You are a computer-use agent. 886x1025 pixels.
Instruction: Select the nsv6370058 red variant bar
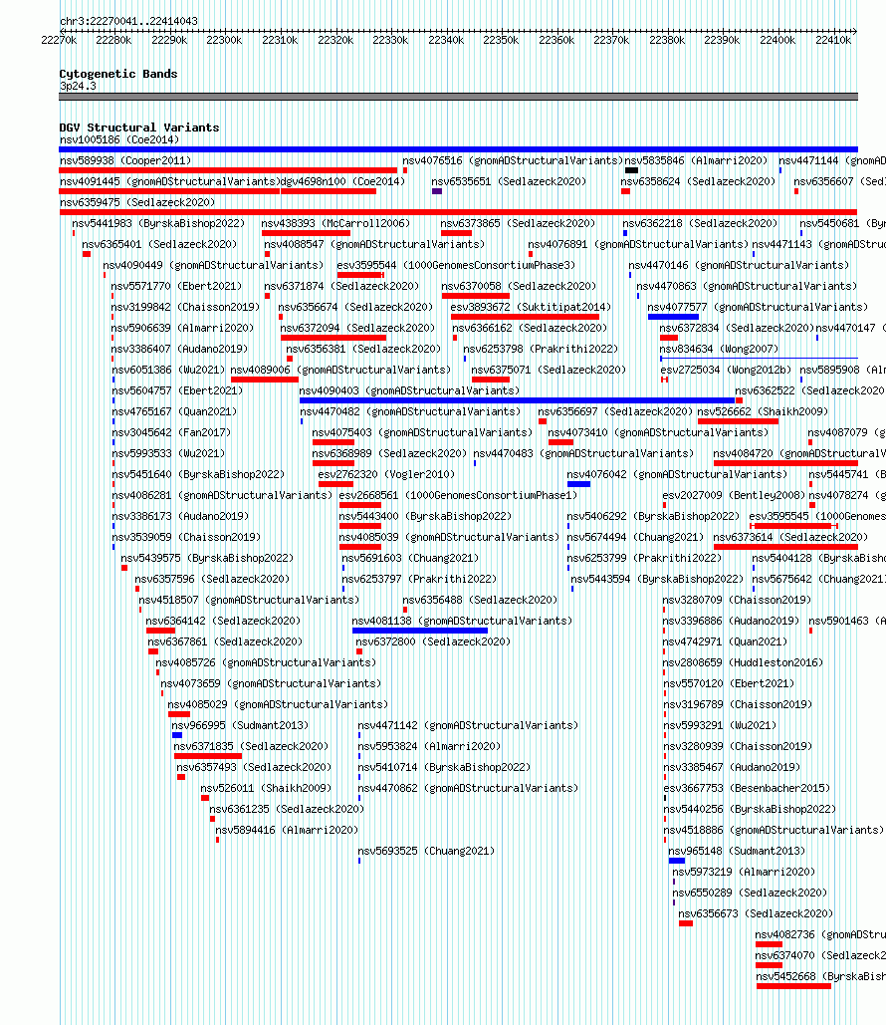point(476,296)
